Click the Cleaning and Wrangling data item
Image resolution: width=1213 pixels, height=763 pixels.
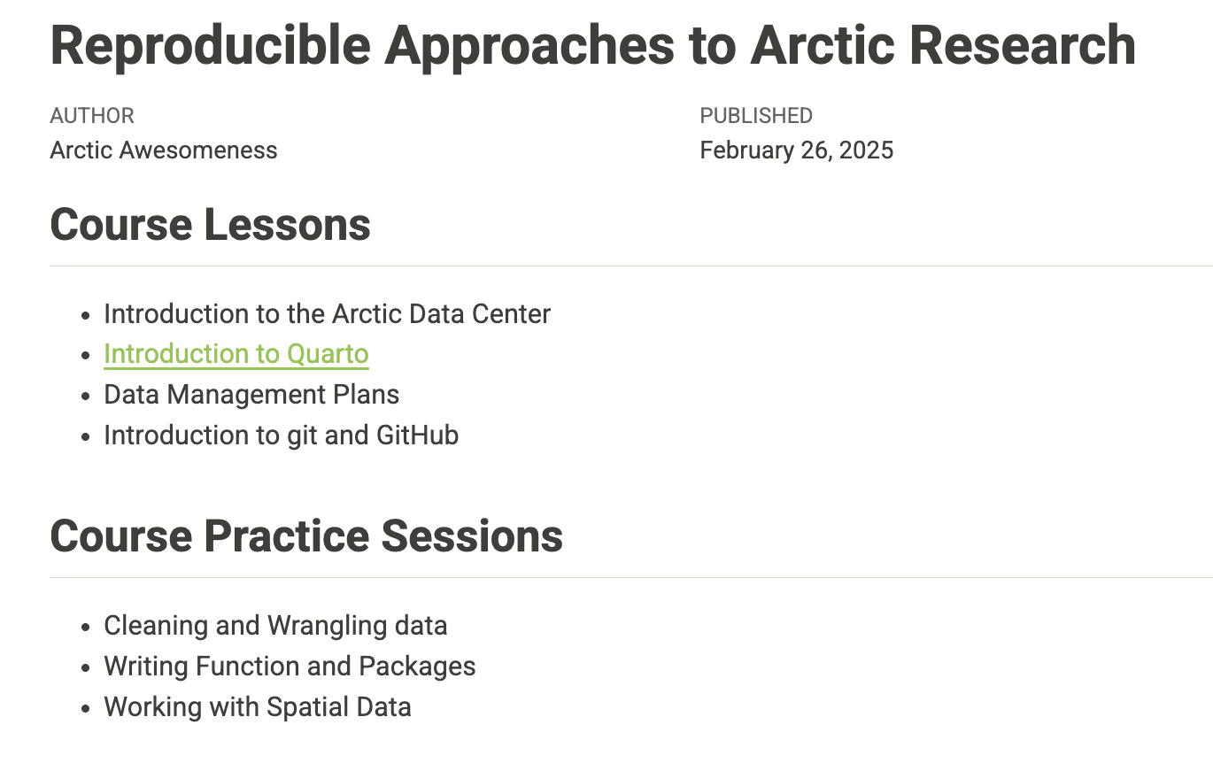point(275,626)
